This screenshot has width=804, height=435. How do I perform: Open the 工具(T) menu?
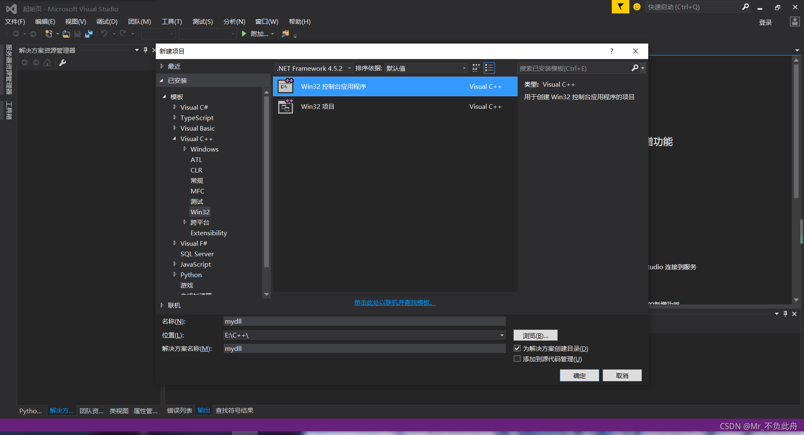(x=172, y=21)
